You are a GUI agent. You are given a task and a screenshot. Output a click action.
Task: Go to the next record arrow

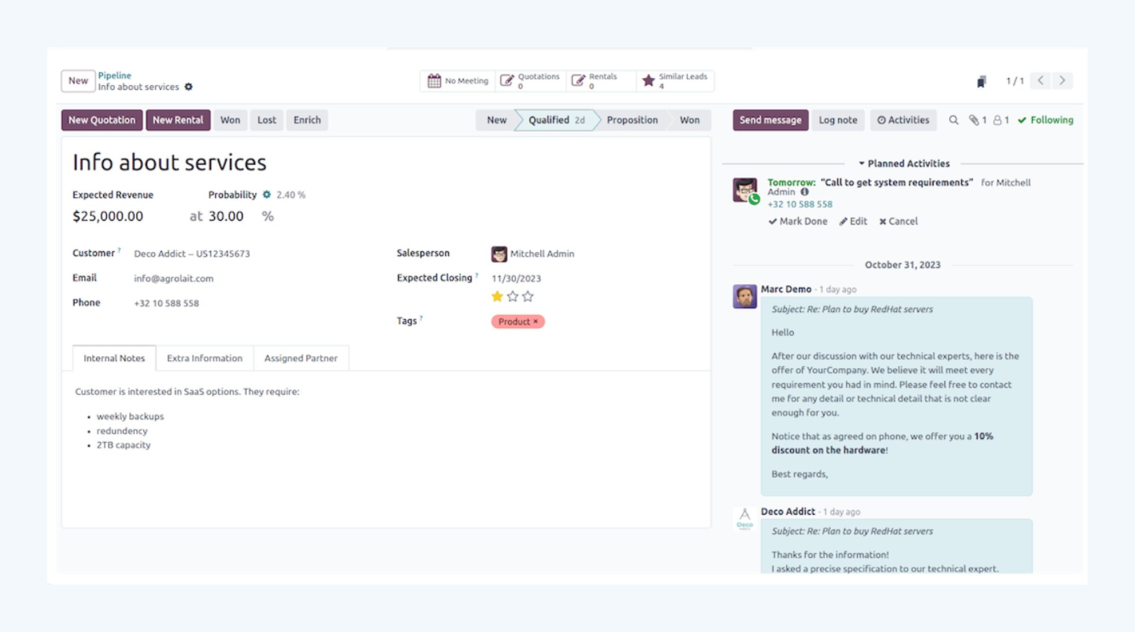click(1062, 80)
